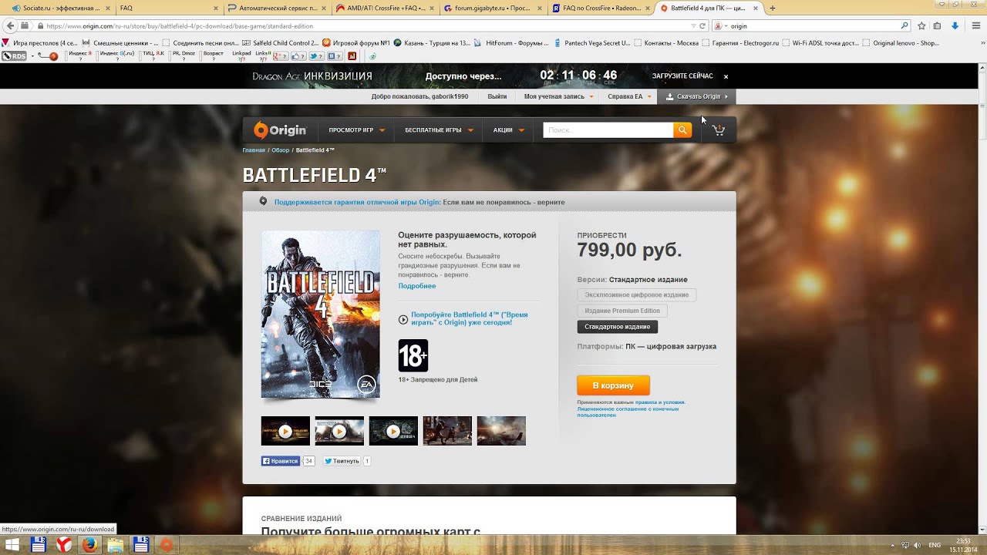Image resolution: width=987 pixels, height=555 pixels.
Task: Switch to 'Автоматический сервис' tab
Action: 276,8
